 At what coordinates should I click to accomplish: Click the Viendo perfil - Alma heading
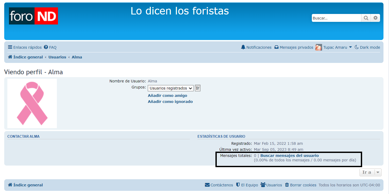coord(33,72)
